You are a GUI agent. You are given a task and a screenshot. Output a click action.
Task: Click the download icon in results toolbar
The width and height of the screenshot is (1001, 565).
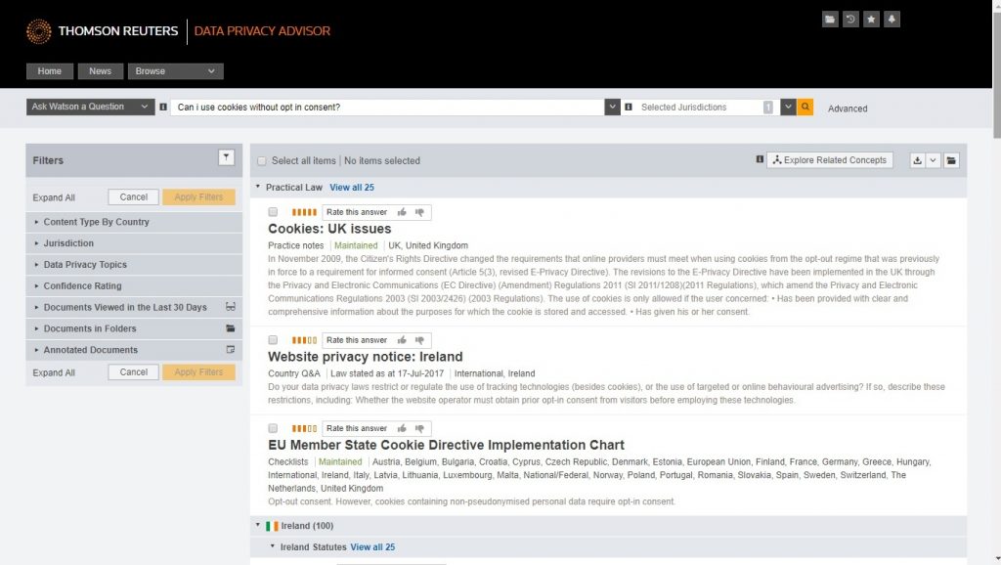click(x=917, y=160)
